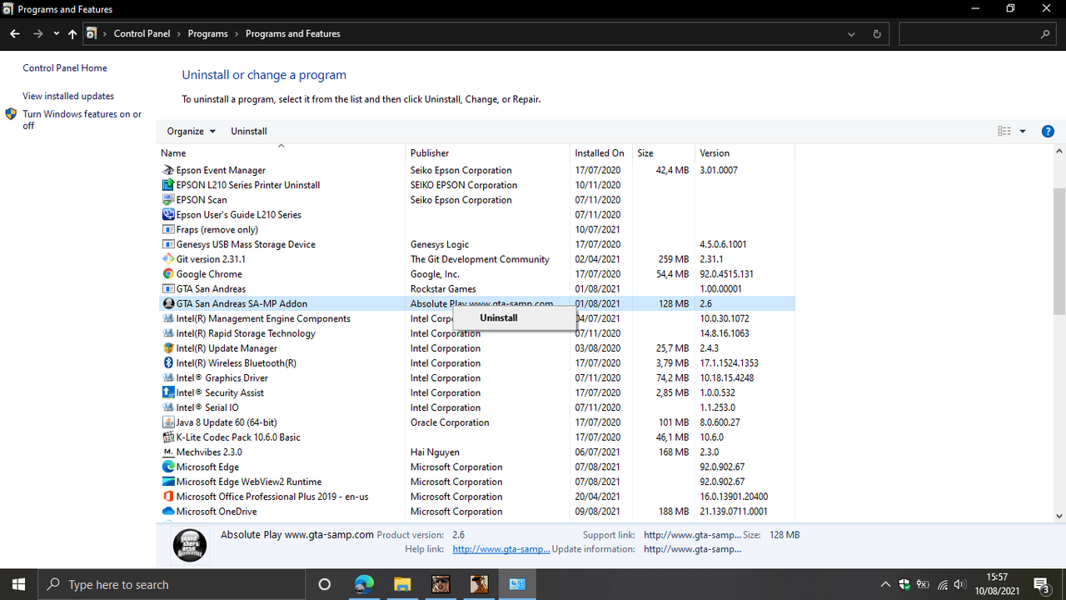Click Uninstall in the toolbar

point(249,132)
